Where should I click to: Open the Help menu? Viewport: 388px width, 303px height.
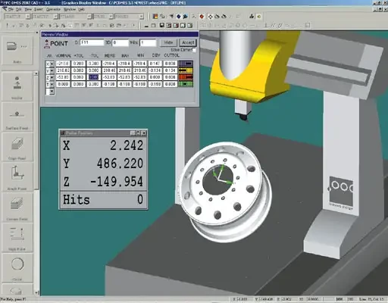(81, 9)
